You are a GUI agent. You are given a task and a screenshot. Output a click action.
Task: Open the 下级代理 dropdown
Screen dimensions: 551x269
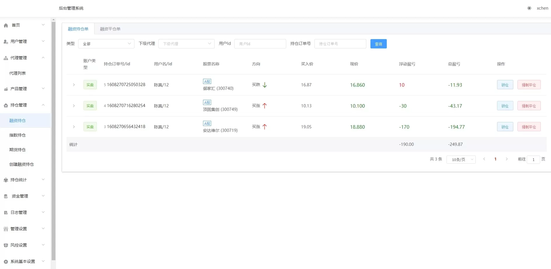coord(186,44)
